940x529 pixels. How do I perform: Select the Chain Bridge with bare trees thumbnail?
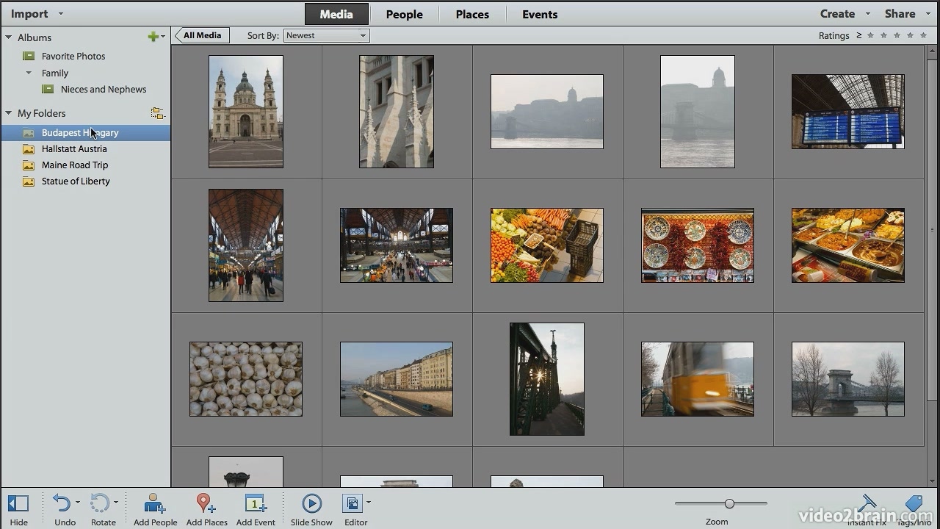tap(848, 379)
